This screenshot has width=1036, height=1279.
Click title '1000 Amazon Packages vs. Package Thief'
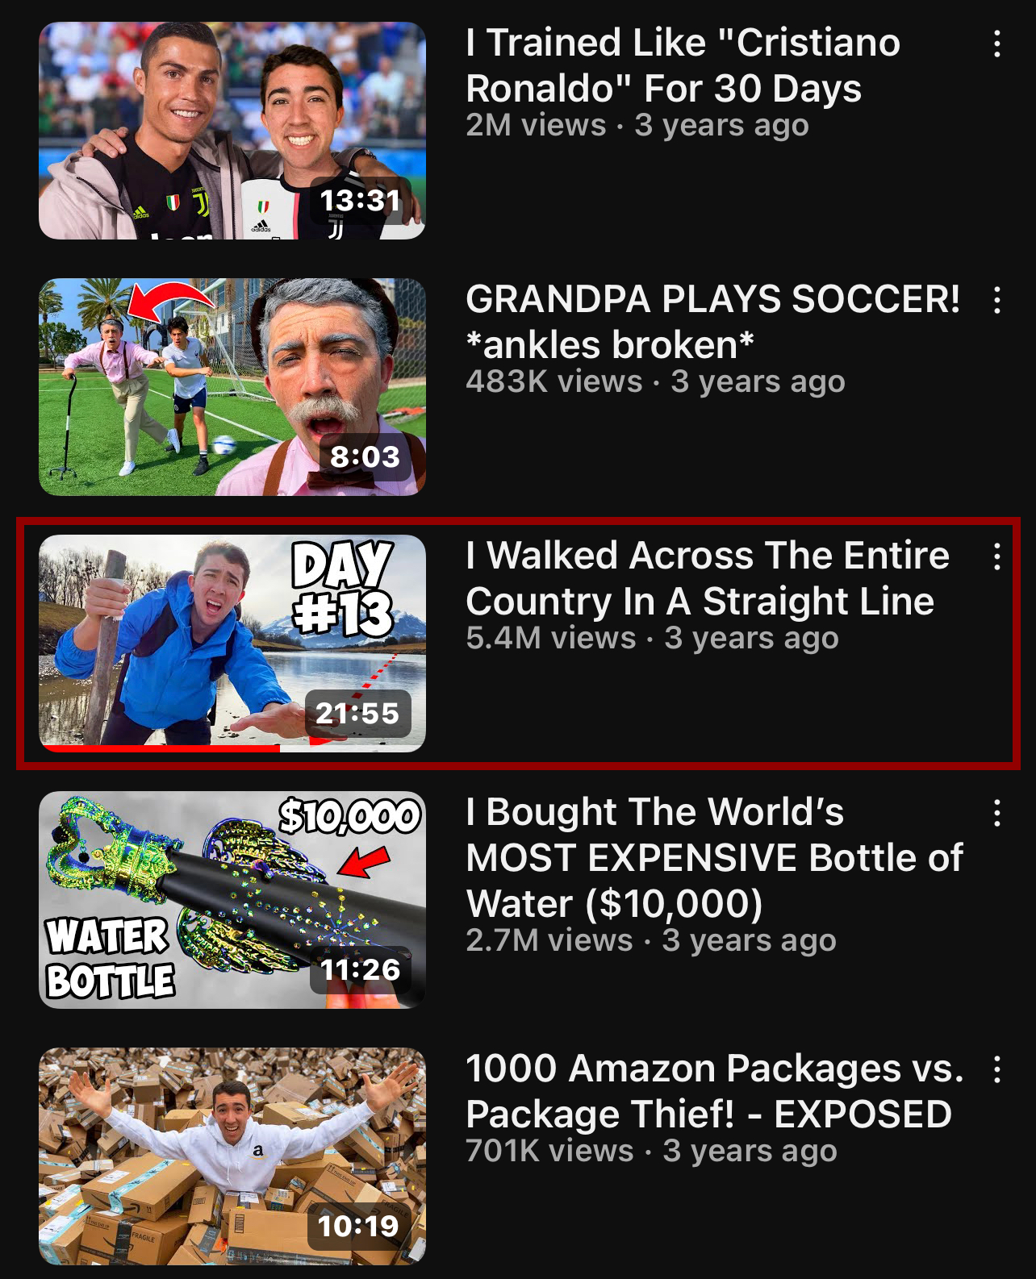tap(715, 1091)
